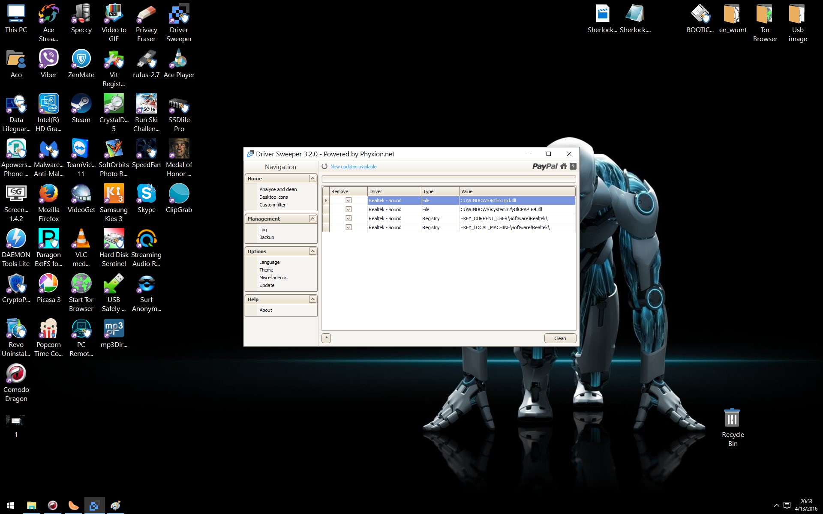The height and width of the screenshot is (514, 823).
Task: Select the Comodo Dragon desktop icon
Action: (x=16, y=383)
